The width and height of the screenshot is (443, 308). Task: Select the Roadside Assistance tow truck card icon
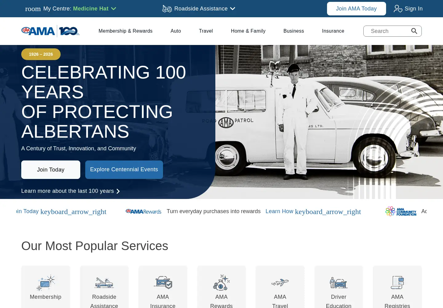tap(104, 282)
